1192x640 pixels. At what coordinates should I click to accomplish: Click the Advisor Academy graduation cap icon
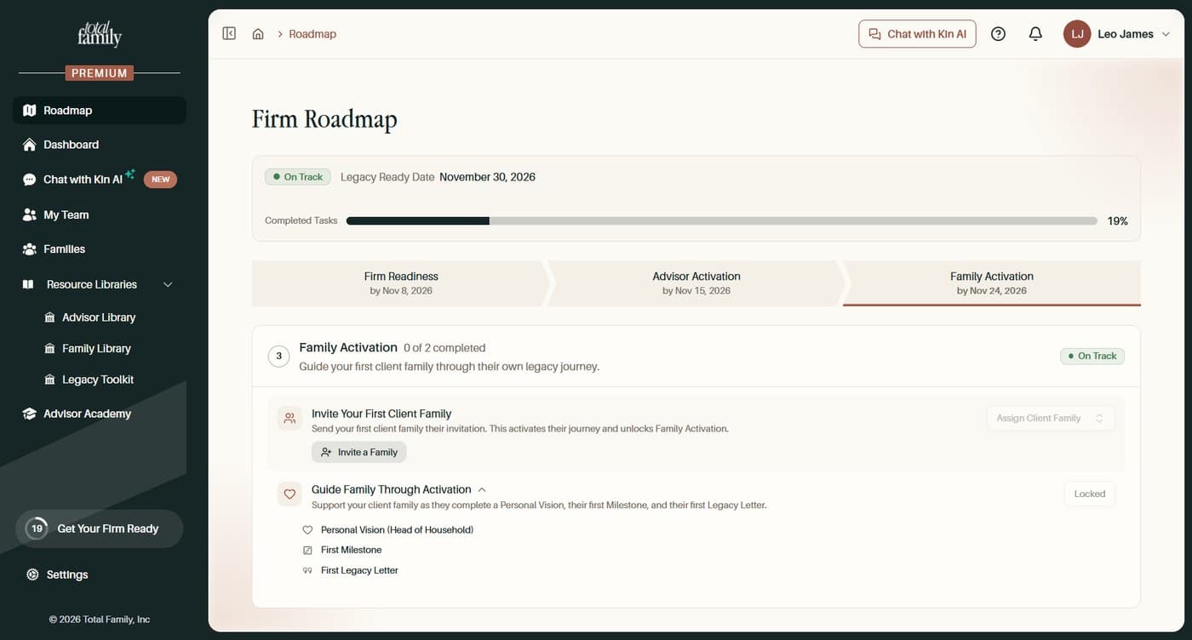(30, 414)
